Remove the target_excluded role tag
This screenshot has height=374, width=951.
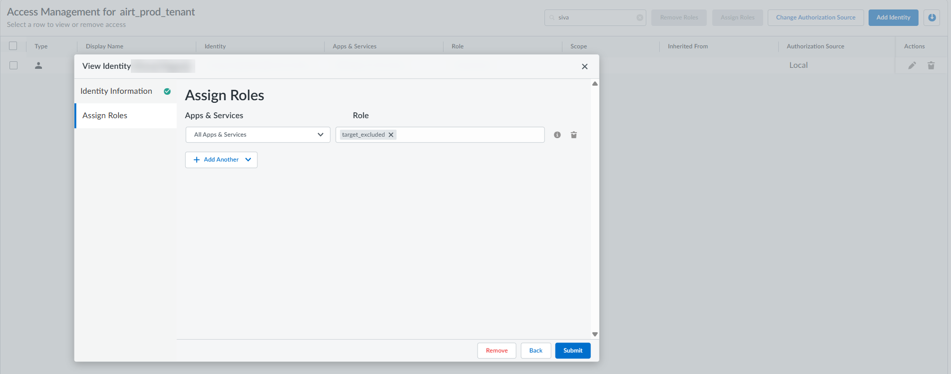pyautogui.click(x=391, y=135)
